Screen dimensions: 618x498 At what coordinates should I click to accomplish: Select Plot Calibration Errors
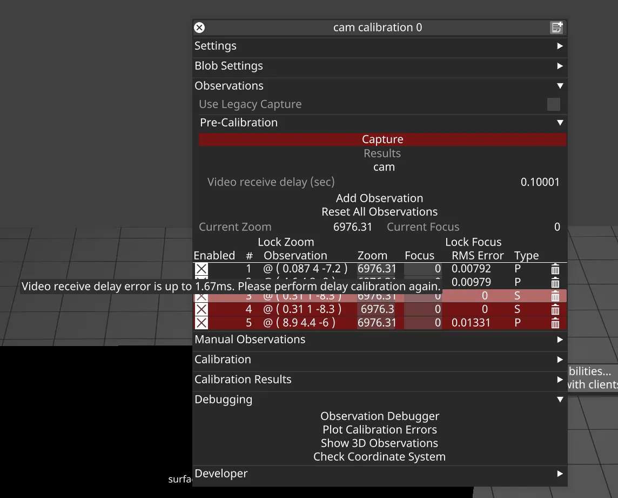[x=379, y=430]
